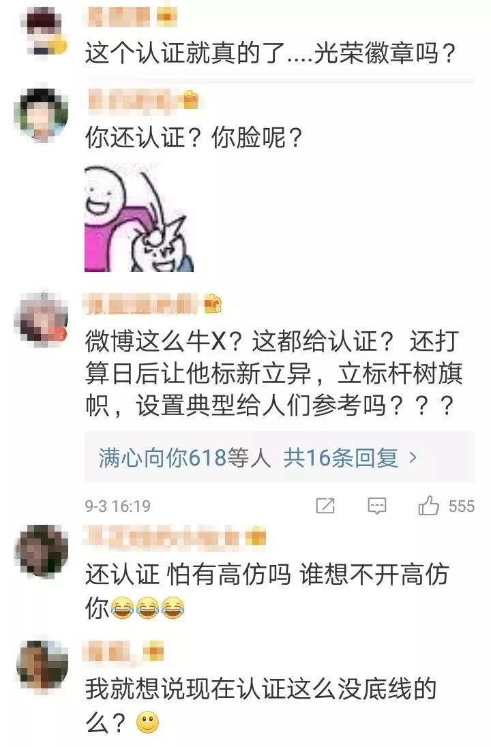The image size is (491, 747).
Task: Tap the 9-3 16:19 timestamp
Action: 118,506
